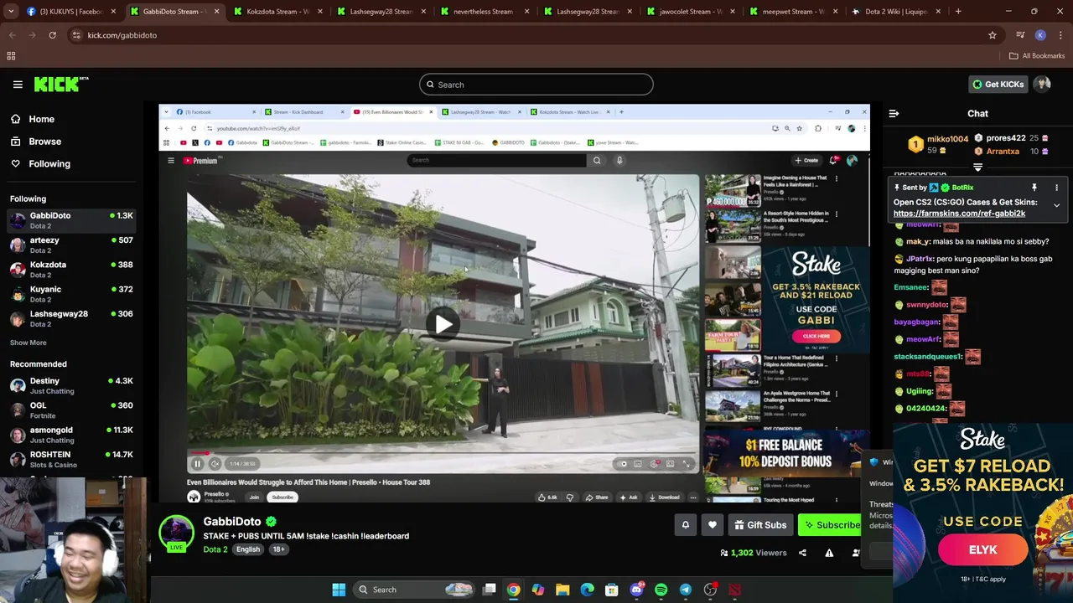Open the Chrome tab search dropdown arrow
This screenshot has width=1073, height=603.
pyautogui.click(x=12, y=12)
